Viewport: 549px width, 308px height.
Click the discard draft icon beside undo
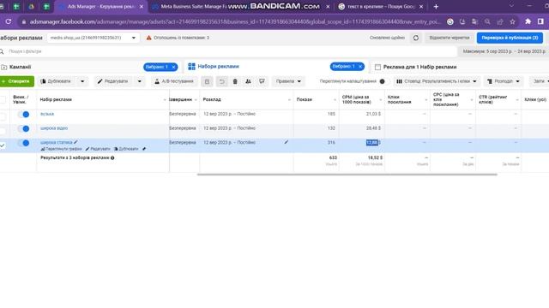click(207, 81)
